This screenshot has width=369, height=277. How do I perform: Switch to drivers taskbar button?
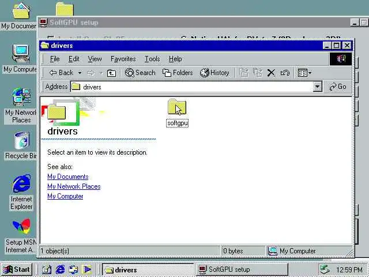coord(148,269)
